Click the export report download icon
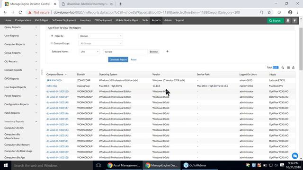 (x=294, y=68)
